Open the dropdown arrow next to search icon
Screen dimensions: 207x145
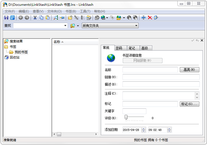(78, 26)
